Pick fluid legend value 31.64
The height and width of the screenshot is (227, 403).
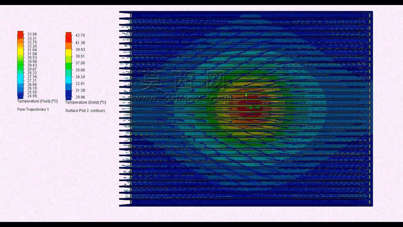point(32,50)
